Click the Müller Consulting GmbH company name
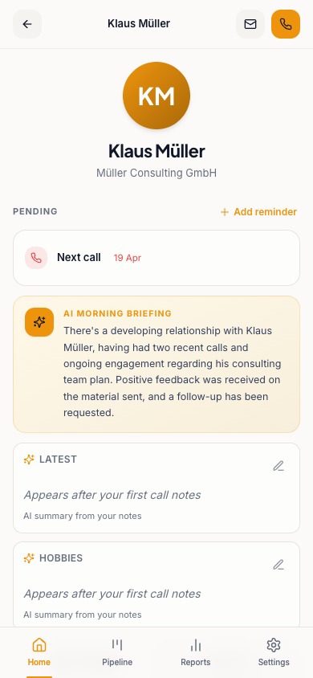 (156, 173)
